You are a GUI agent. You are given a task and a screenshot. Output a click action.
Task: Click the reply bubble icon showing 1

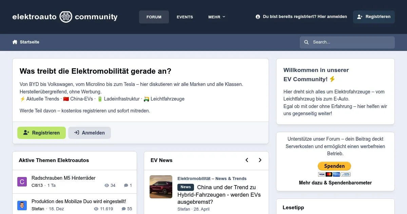[126, 185]
